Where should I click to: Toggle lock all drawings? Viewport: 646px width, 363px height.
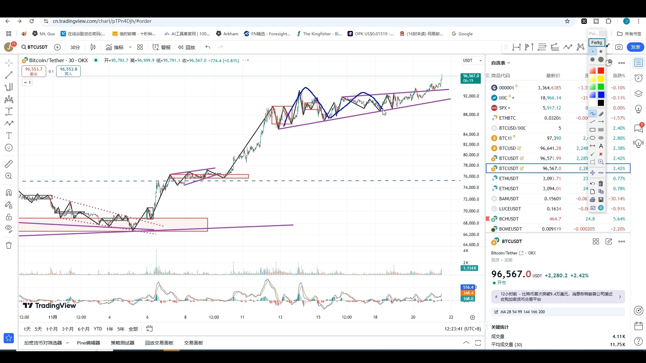(x=9, y=217)
